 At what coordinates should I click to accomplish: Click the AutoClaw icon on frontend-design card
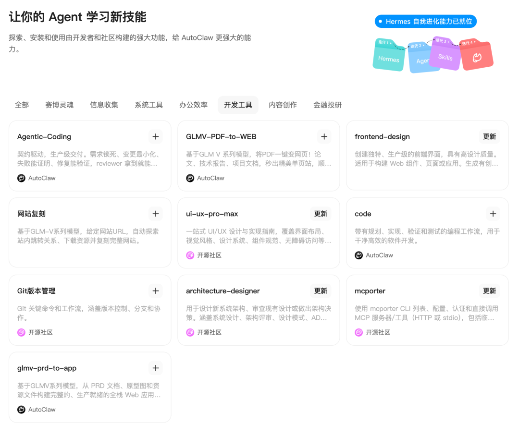point(358,178)
